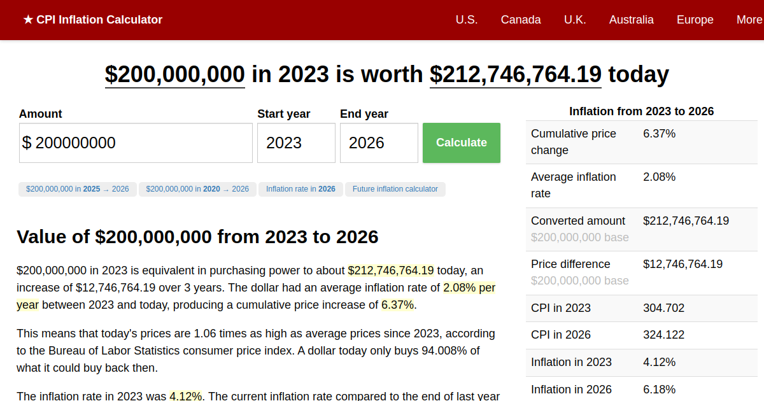
Task: Open the Future inflation calculator
Action: click(395, 189)
